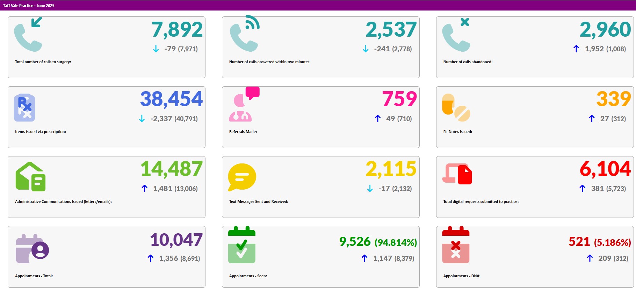Image resolution: width=636 pixels, height=293 pixels.
Task: Click the down arrow next to -241
Action: (366, 49)
